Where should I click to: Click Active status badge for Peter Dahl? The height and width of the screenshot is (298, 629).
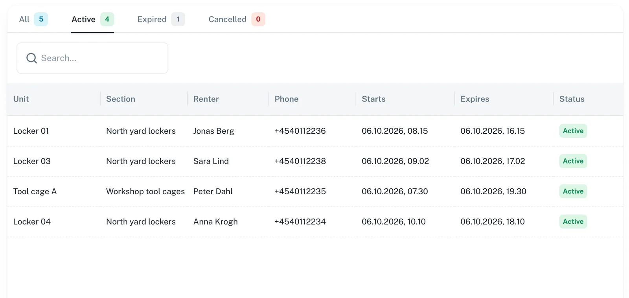click(x=573, y=191)
